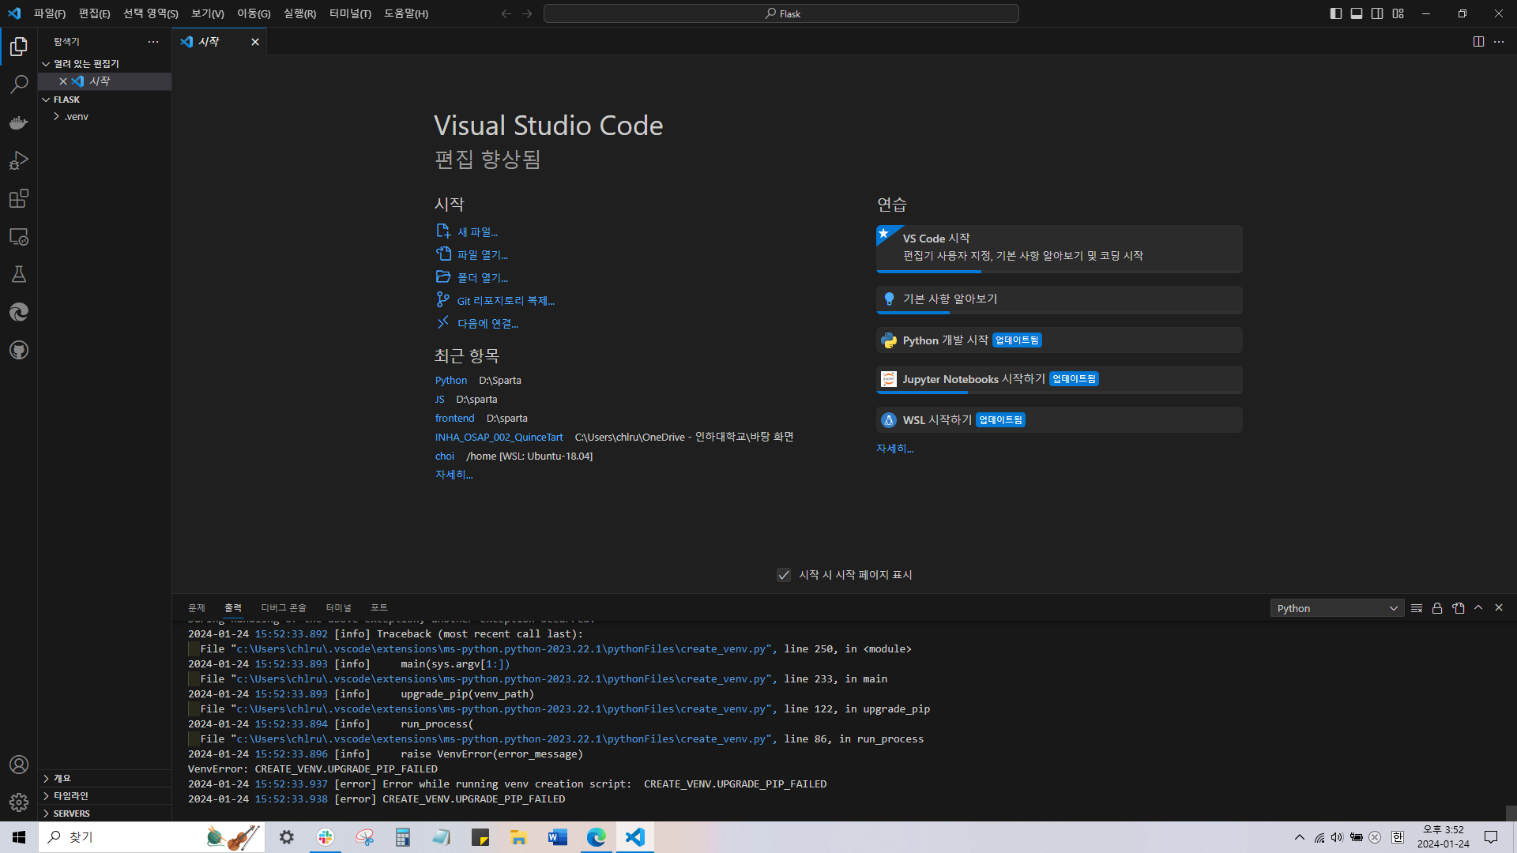Open the Selection menu
Image resolution: width=1517 pixels, height=853 pixels.
pos(151,13)
